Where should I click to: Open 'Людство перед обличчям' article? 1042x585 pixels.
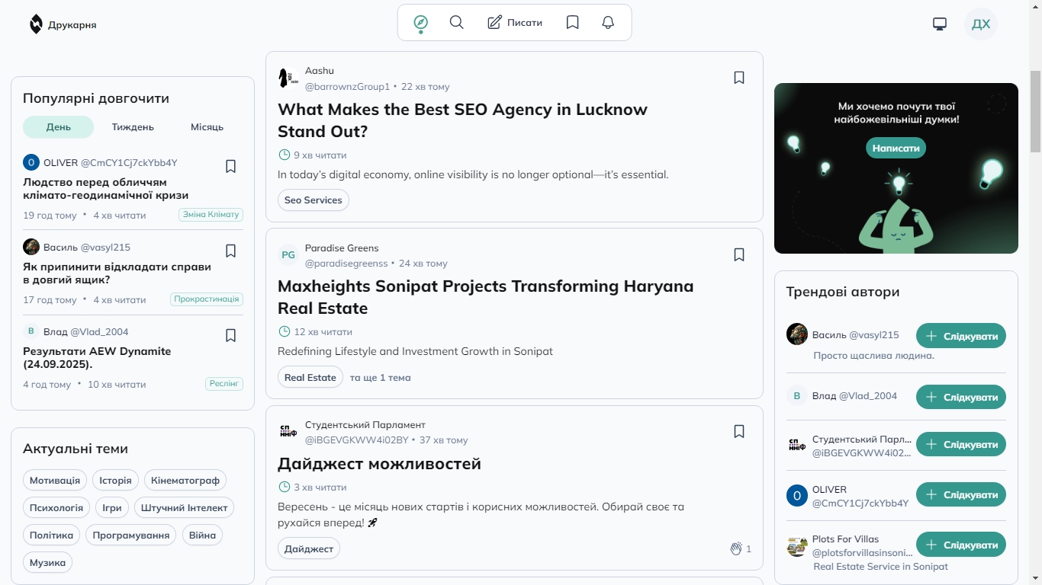click(106, 189)
